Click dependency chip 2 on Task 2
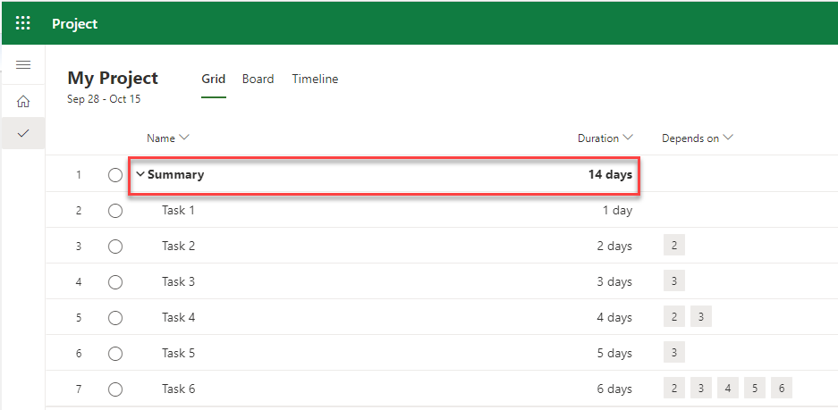 point(674,247)
